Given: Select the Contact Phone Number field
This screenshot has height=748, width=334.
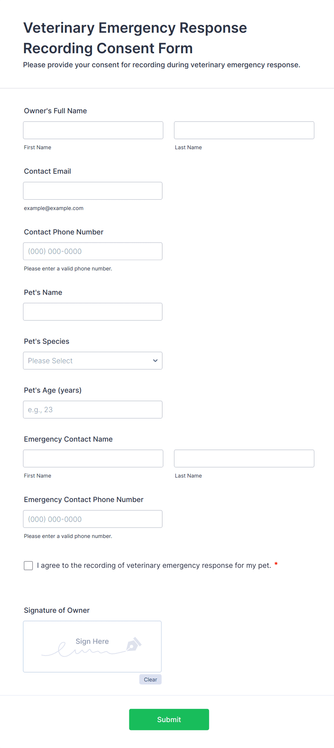Looking at the screenshot, I should coord(93,251).
